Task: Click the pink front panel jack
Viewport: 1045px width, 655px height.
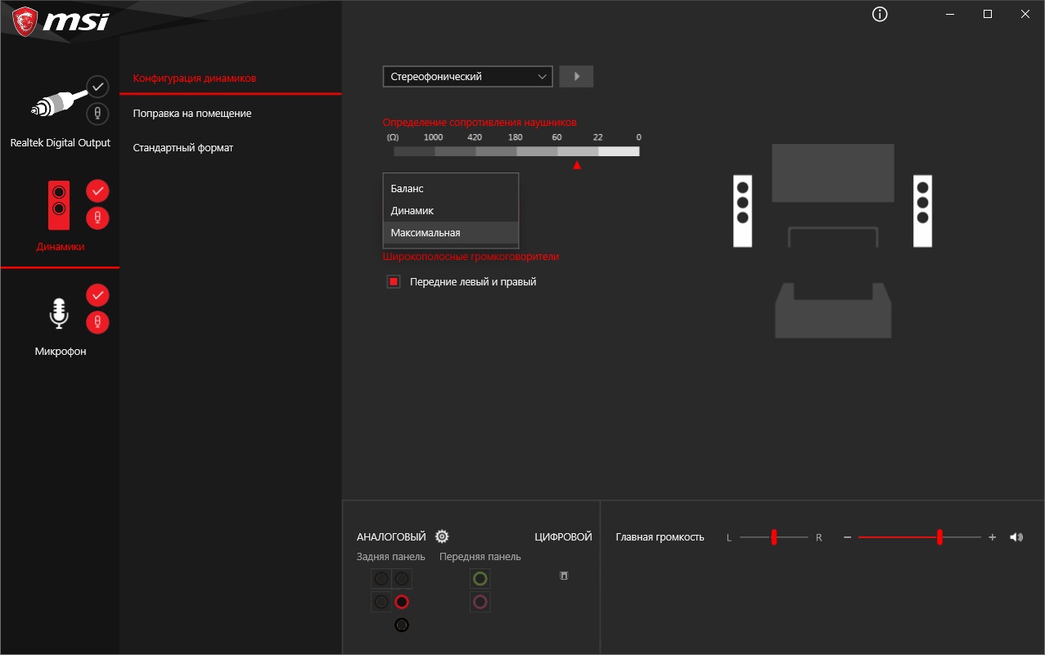Action: (480, 602)
